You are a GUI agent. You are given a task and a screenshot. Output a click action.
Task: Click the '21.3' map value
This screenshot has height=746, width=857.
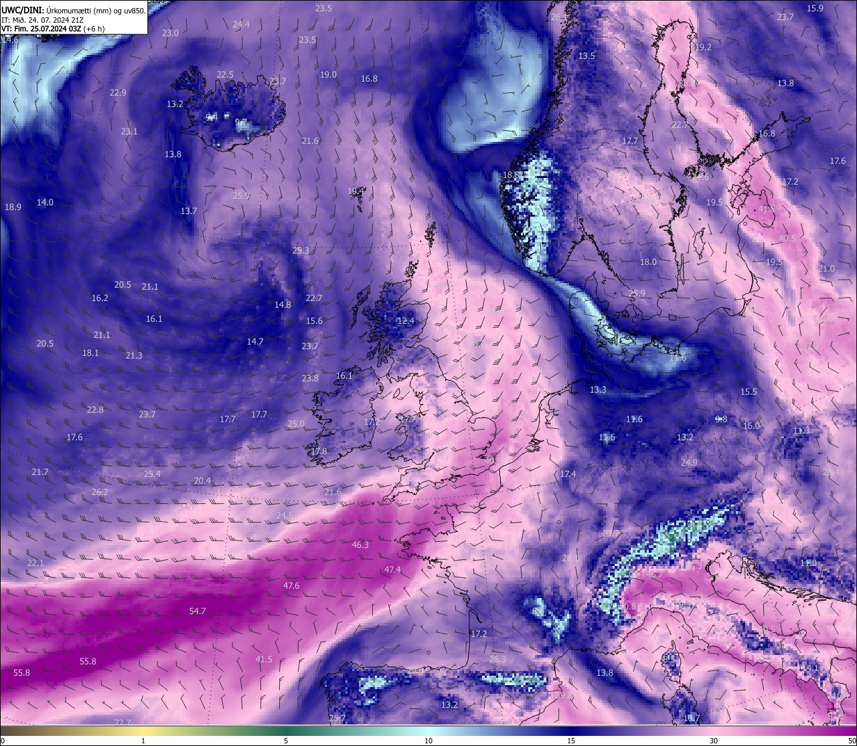point(134,356)
